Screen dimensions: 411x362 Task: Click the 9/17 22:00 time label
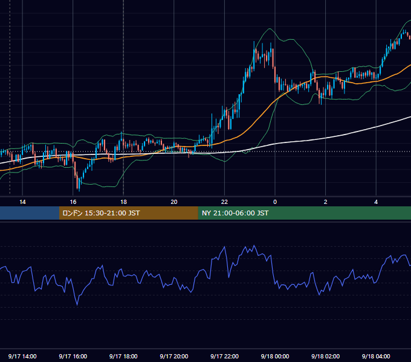(x=224, y=356)
